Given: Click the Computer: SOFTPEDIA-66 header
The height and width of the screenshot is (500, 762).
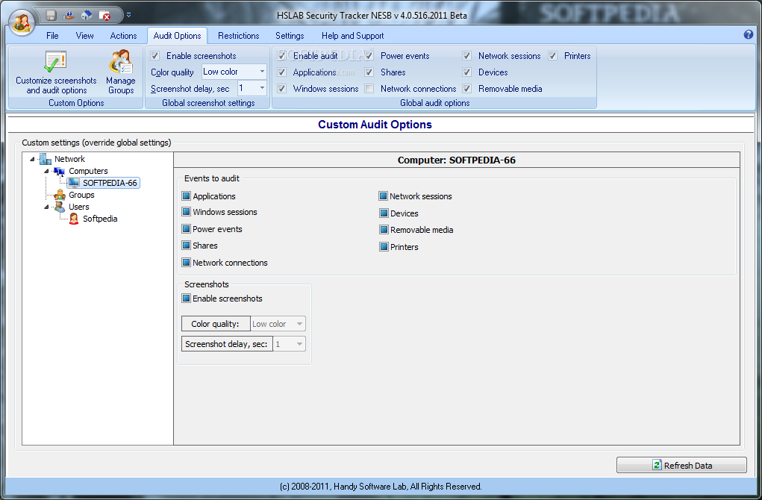Looking at the screenshot, I should click(456, 160).
